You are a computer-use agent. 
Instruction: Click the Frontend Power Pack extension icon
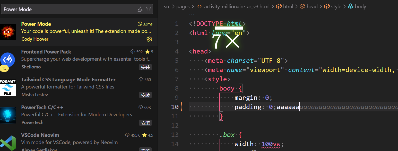[x=8, y=60]
